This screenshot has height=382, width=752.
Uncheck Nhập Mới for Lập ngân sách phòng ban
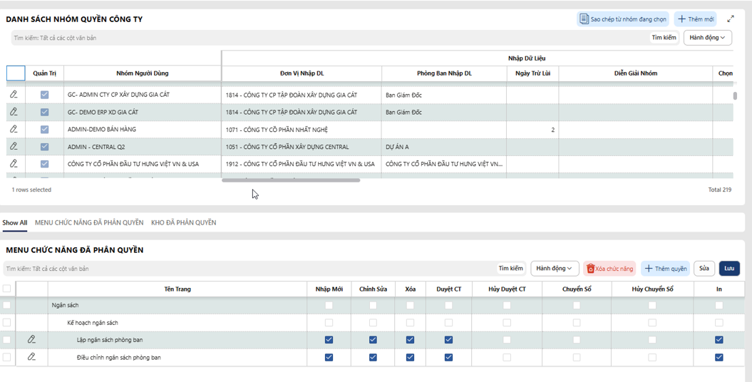pos(329,339)
